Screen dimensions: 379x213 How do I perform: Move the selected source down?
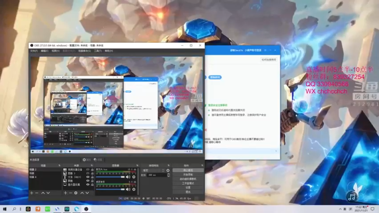coord(87,193)
